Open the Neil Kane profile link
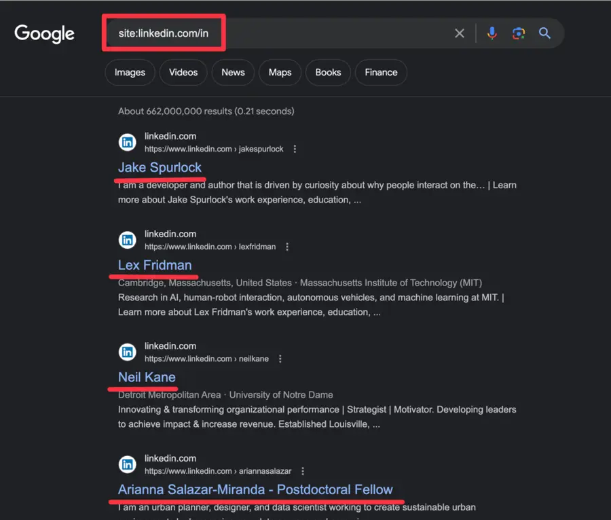611x520 pixels. pyautogui.click(x=147, y=377)
